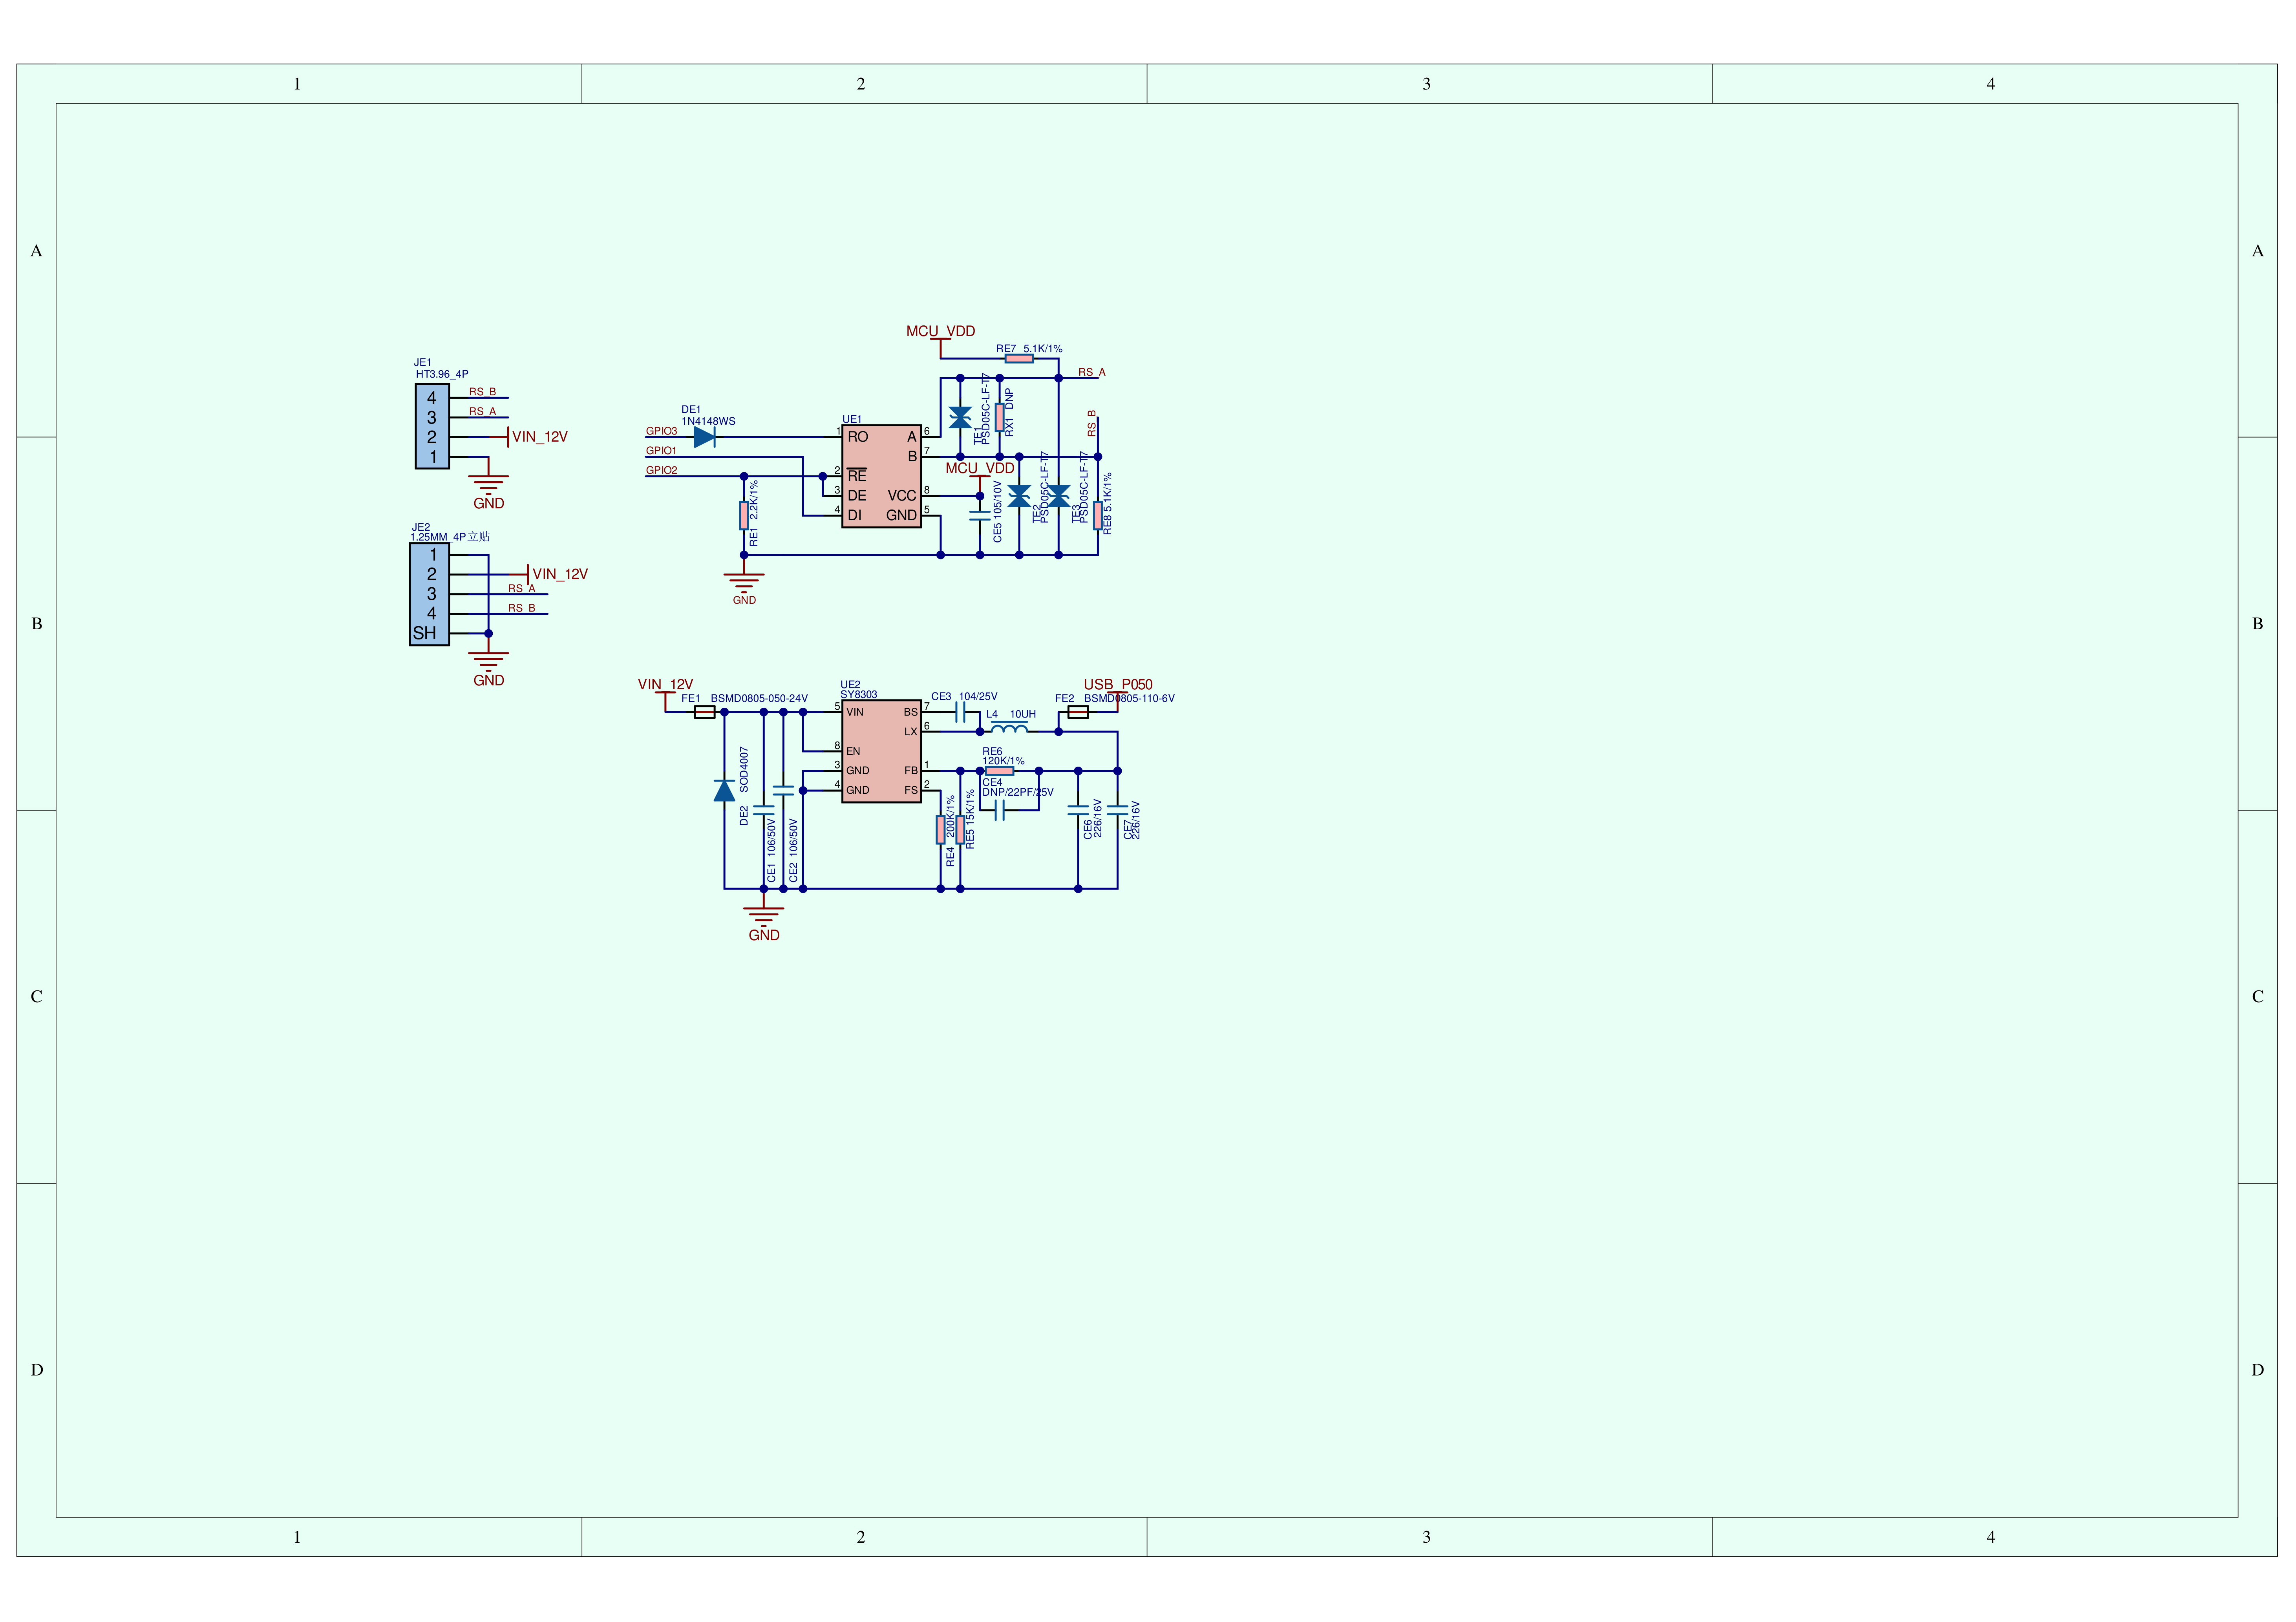Click the GPIO2 net label
The image size is (2296, 1622).
point(661,470)
